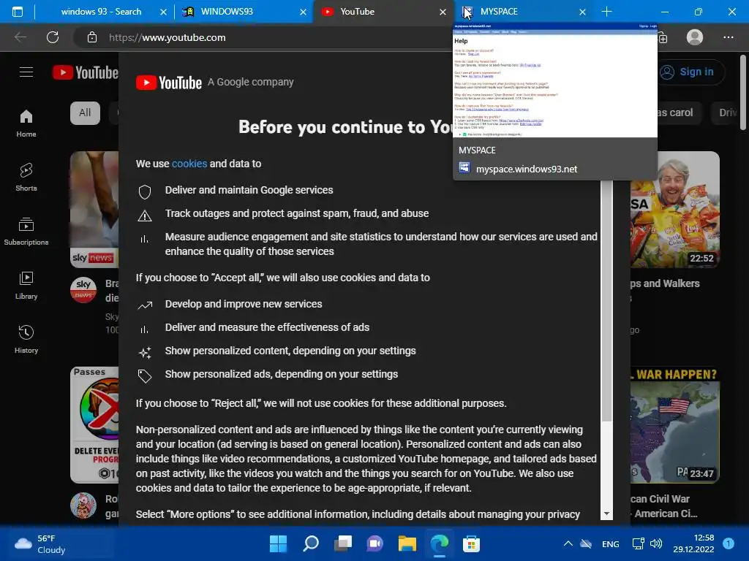The image size is (749, 561).
Task: Open the Edge profile avatar icon
Action: point(695,37)
